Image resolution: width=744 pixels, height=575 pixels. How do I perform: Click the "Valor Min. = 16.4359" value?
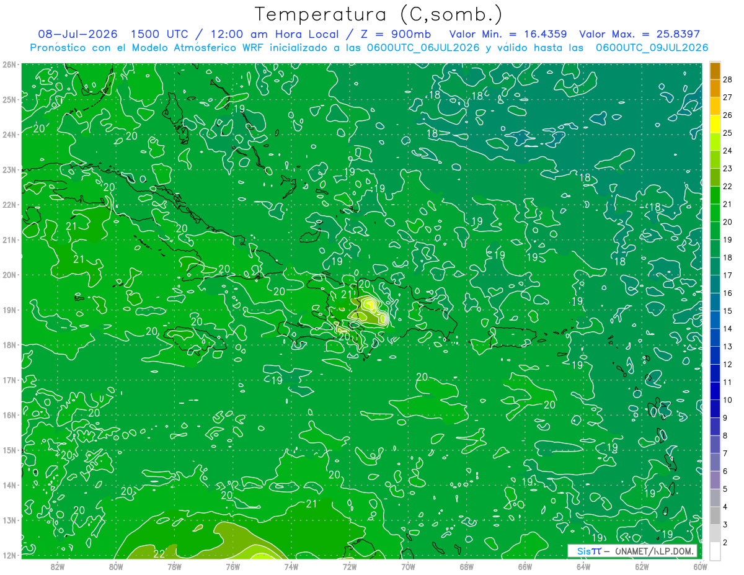(x=508, y=35)
